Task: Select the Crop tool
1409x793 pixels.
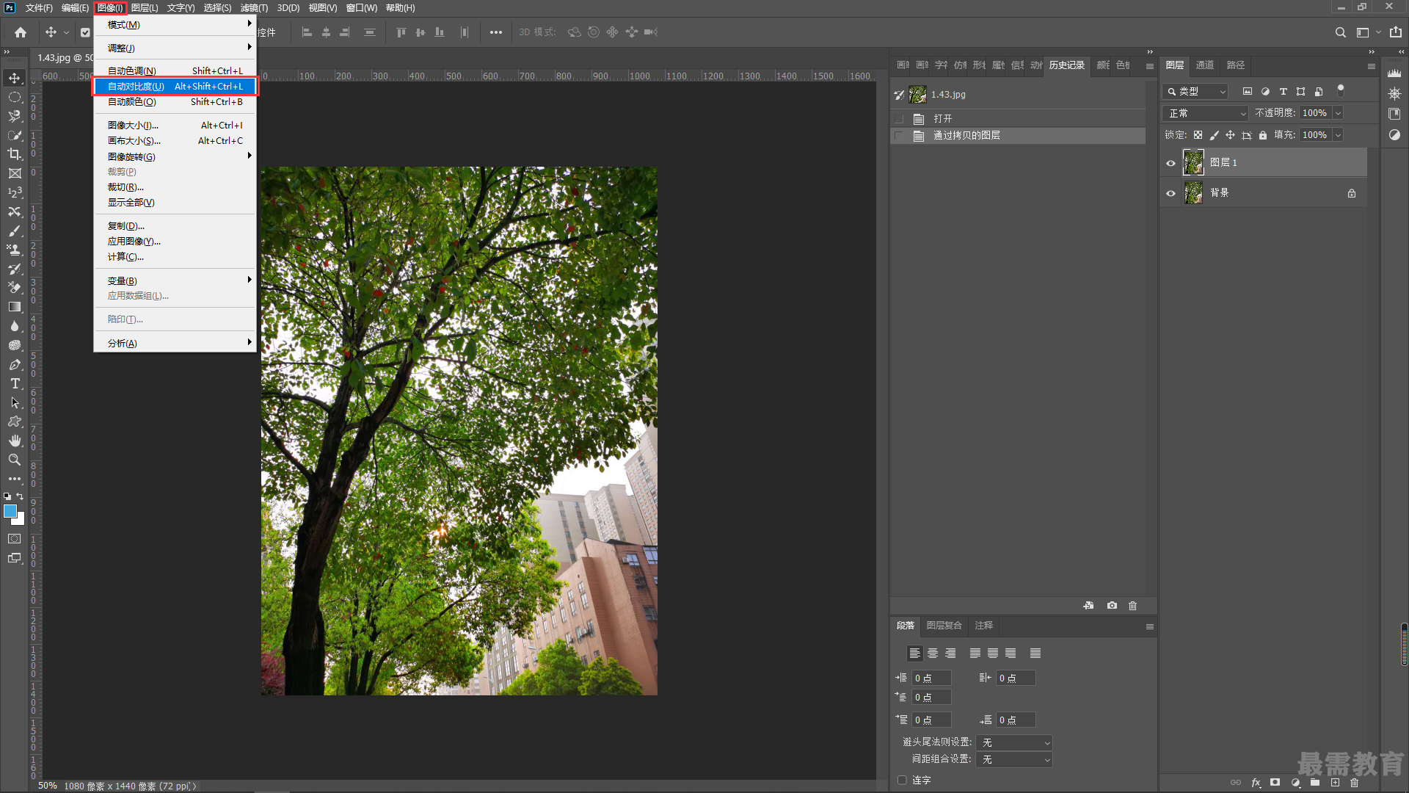Action: 15,154
